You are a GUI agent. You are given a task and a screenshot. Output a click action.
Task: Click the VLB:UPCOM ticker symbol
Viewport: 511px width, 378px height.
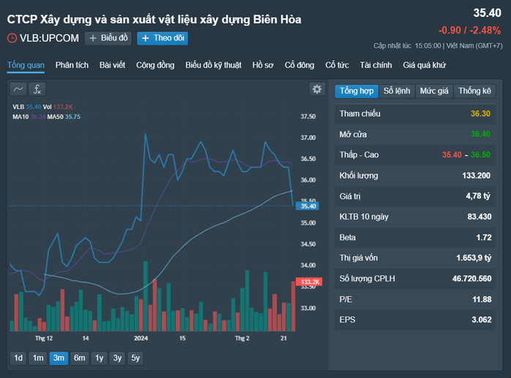(x=49, y=38)
